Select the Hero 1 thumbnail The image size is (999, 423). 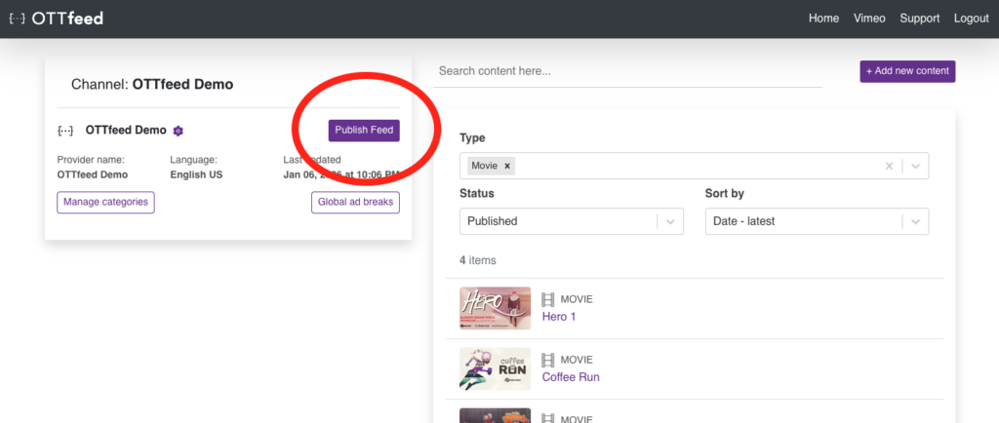495,308
